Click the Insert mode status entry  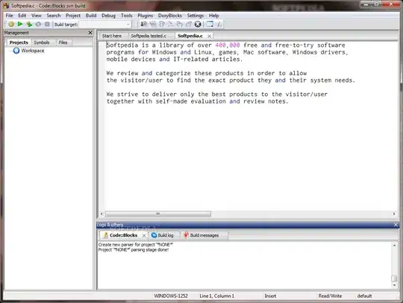(x=270, y=296)
